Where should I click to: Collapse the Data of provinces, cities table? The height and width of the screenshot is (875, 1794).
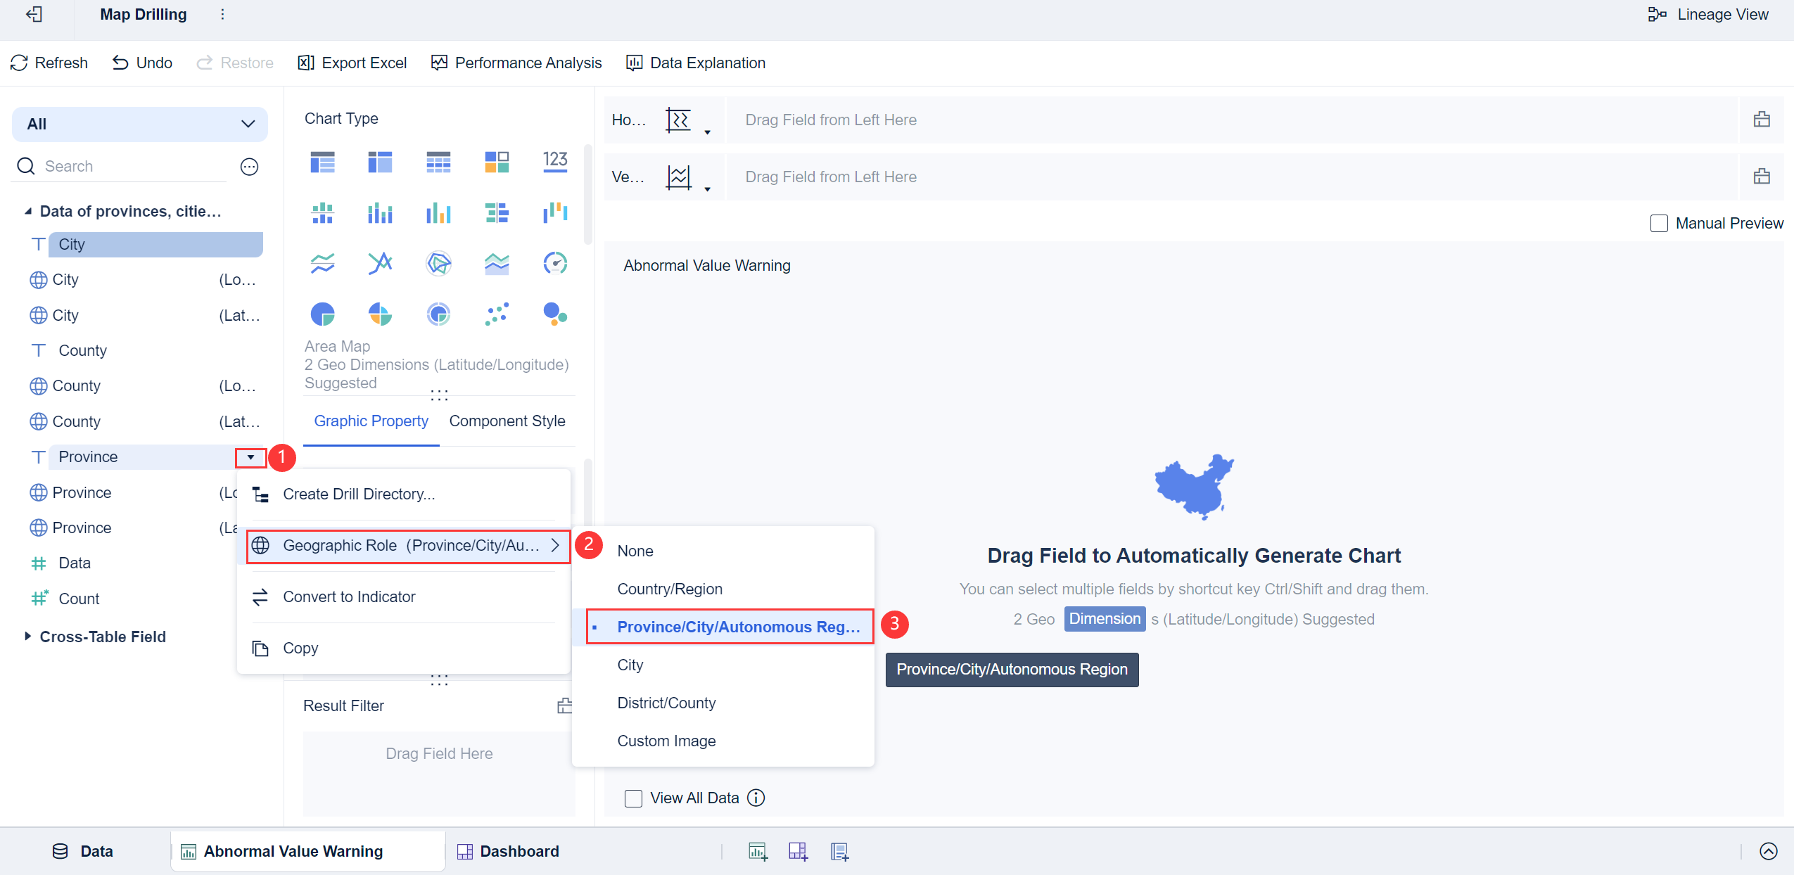point(27,212)
